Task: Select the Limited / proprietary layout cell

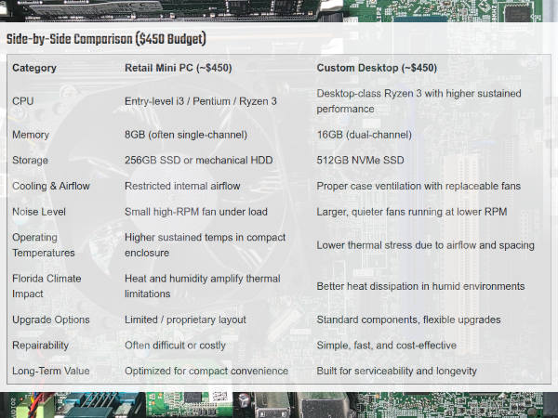Action: click(x=185, y=320)
